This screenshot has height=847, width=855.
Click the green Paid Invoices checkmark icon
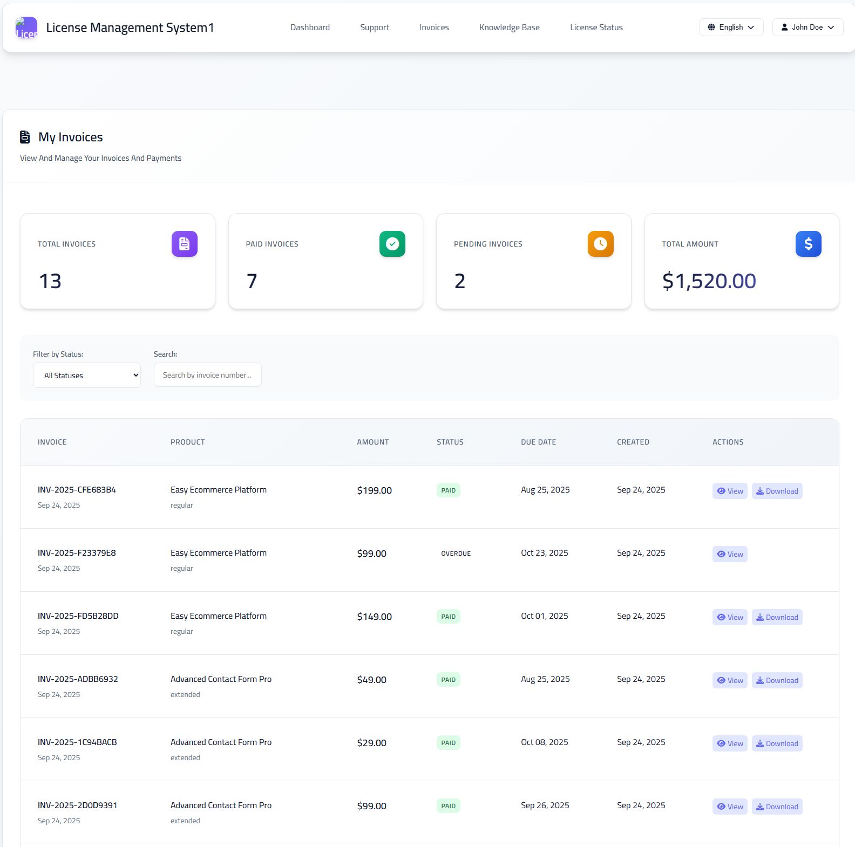coord(392,244)
